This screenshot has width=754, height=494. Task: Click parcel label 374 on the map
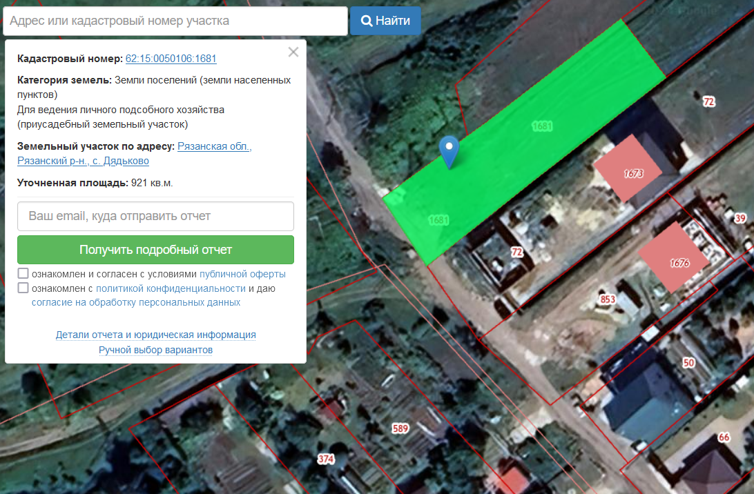[325, 459]
